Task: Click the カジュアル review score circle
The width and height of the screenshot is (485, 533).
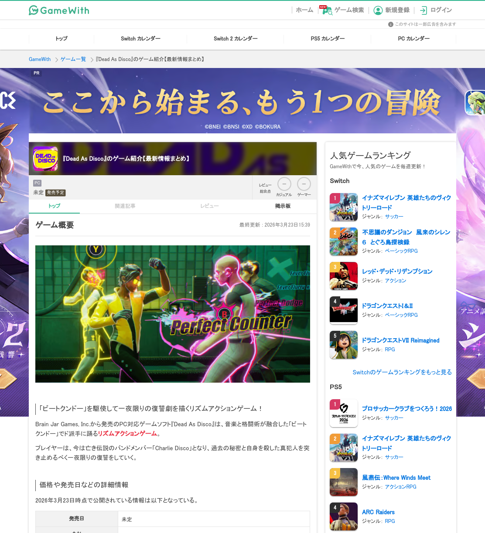Action: pyautogui.click(x=284, y=184)
